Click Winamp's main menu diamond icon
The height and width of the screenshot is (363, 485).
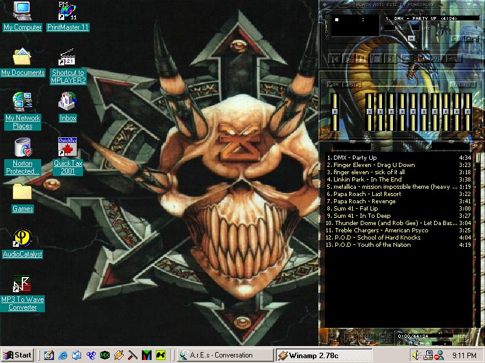pos(324,4)
